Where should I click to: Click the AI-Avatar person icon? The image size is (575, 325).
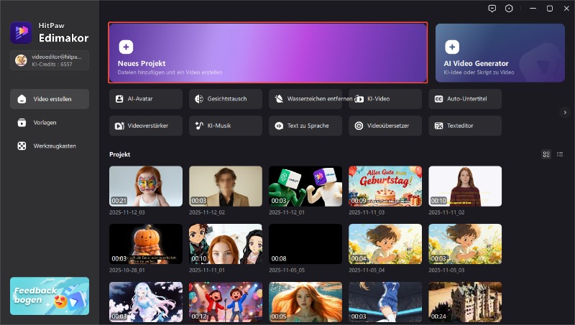(x=119, y=99)
